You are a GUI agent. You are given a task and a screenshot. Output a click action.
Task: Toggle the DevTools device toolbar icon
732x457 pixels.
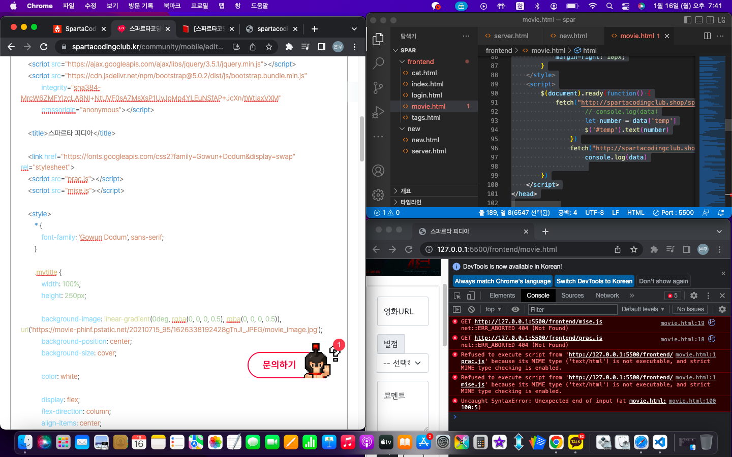click(471, 296)
